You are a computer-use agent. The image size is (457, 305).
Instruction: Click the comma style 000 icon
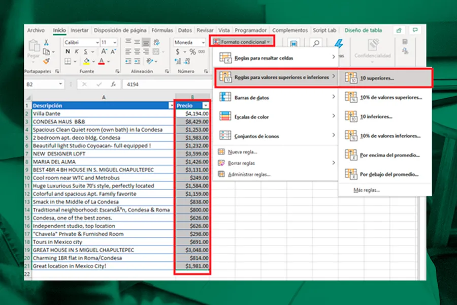pyautogui.click(x=202, y=52)
